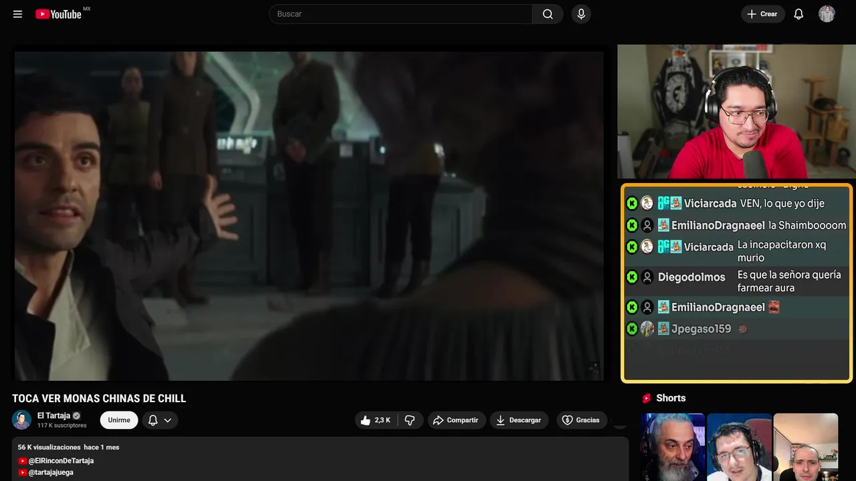The height and width of the screenshot is (481, 856).
Task: Dislike the video with thumbs down
Action: [410, 420]
